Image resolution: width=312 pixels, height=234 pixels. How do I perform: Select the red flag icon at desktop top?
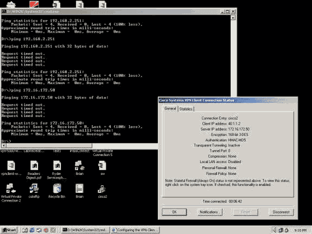(x=34, y=4)
